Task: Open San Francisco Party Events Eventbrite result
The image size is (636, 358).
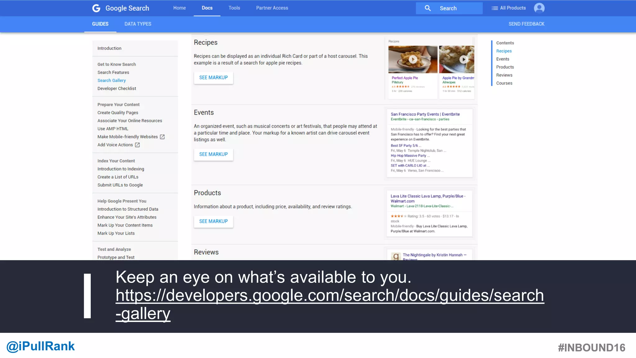Action: 425,114
